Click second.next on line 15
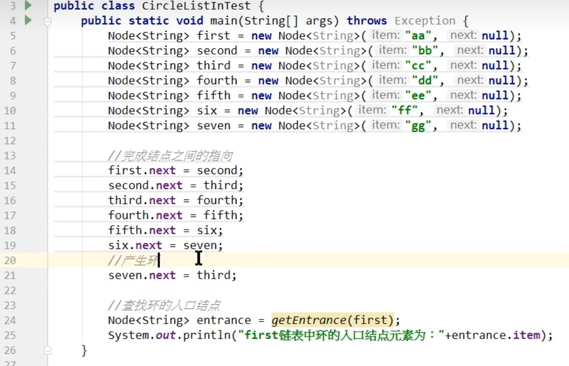569x366 pixels. click(x=145, y=185)
